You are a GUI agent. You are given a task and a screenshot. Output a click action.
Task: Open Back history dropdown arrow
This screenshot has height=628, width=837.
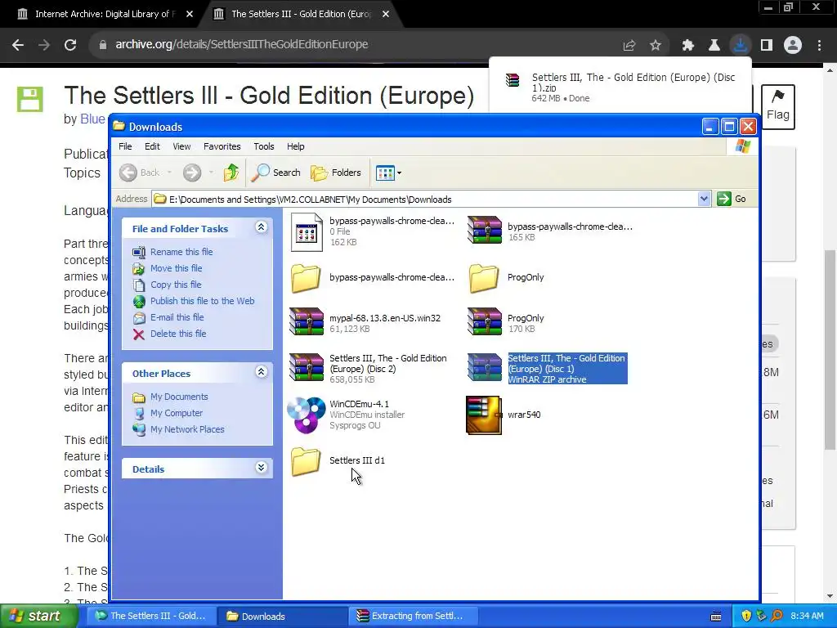169,173
